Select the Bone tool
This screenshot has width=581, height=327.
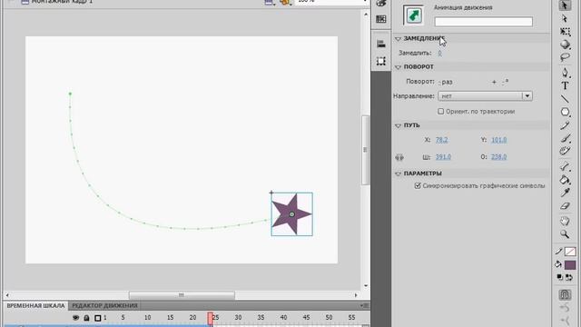point(565,166)
